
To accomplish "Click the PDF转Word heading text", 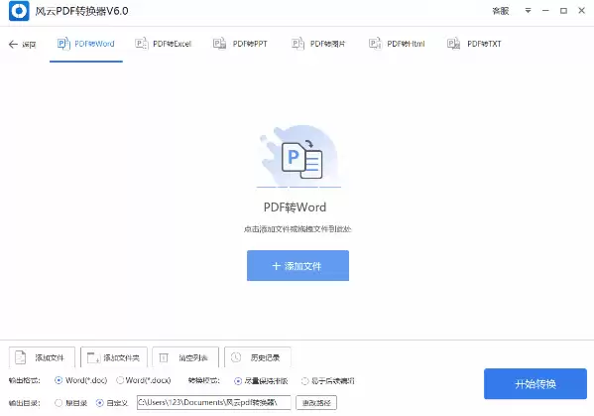I will pos(295,208).
